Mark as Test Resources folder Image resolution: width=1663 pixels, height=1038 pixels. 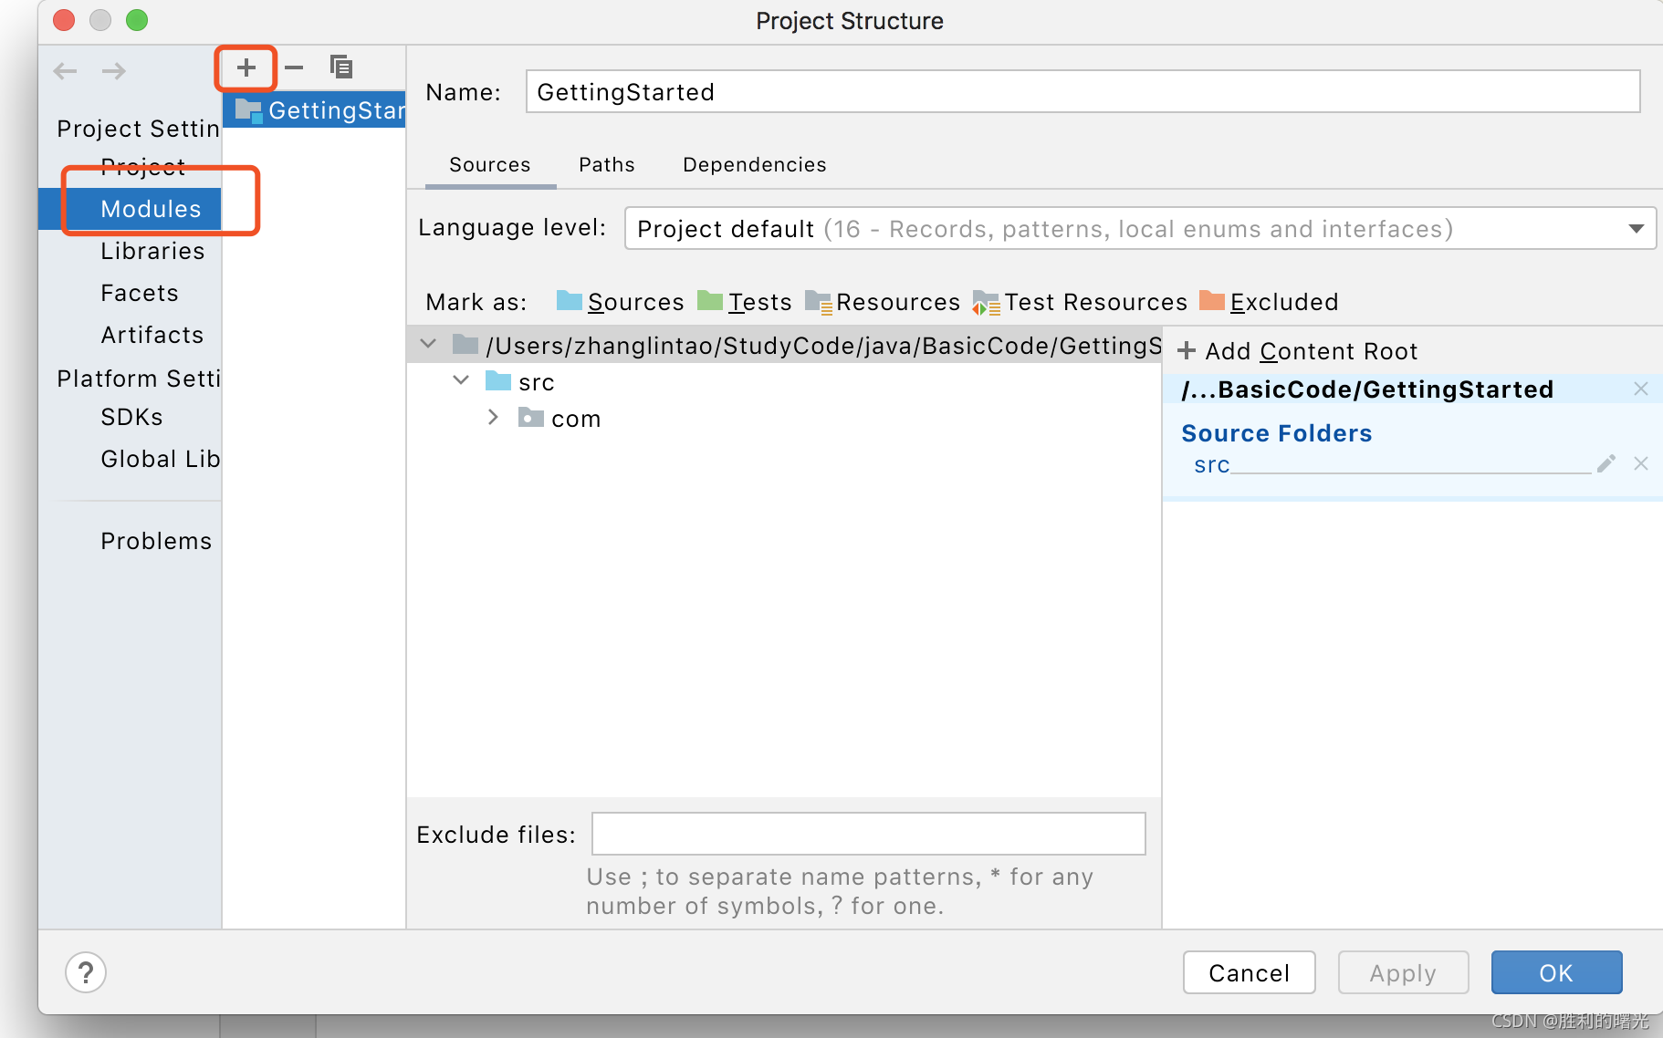point(1080,302)
